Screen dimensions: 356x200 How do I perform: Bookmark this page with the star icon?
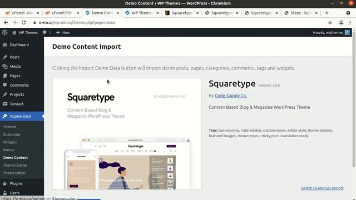tap(330, 22)
